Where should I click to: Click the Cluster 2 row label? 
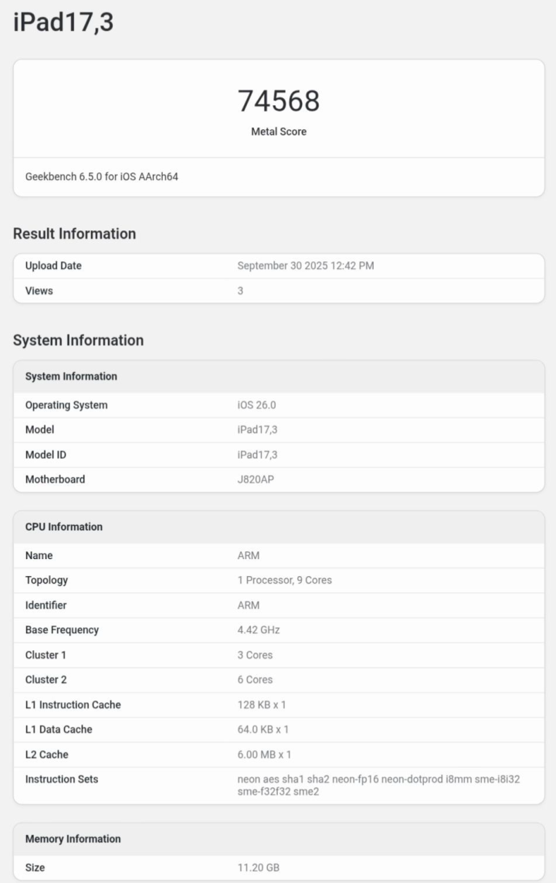point(46,680)
